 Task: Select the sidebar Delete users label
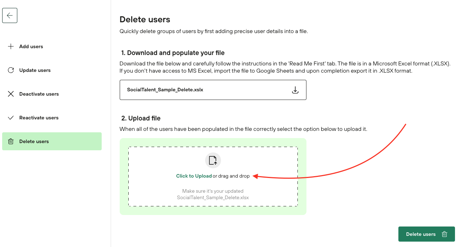point(34,141)
